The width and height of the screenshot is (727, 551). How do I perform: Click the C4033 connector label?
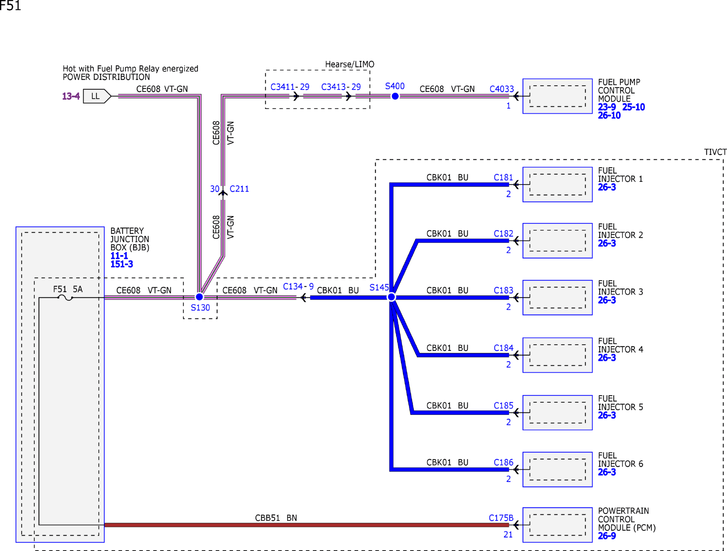[501, 89]
